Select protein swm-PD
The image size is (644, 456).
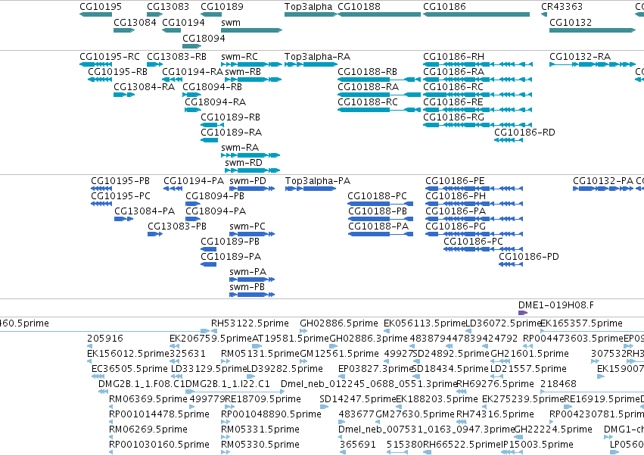(x=247, y=181)
